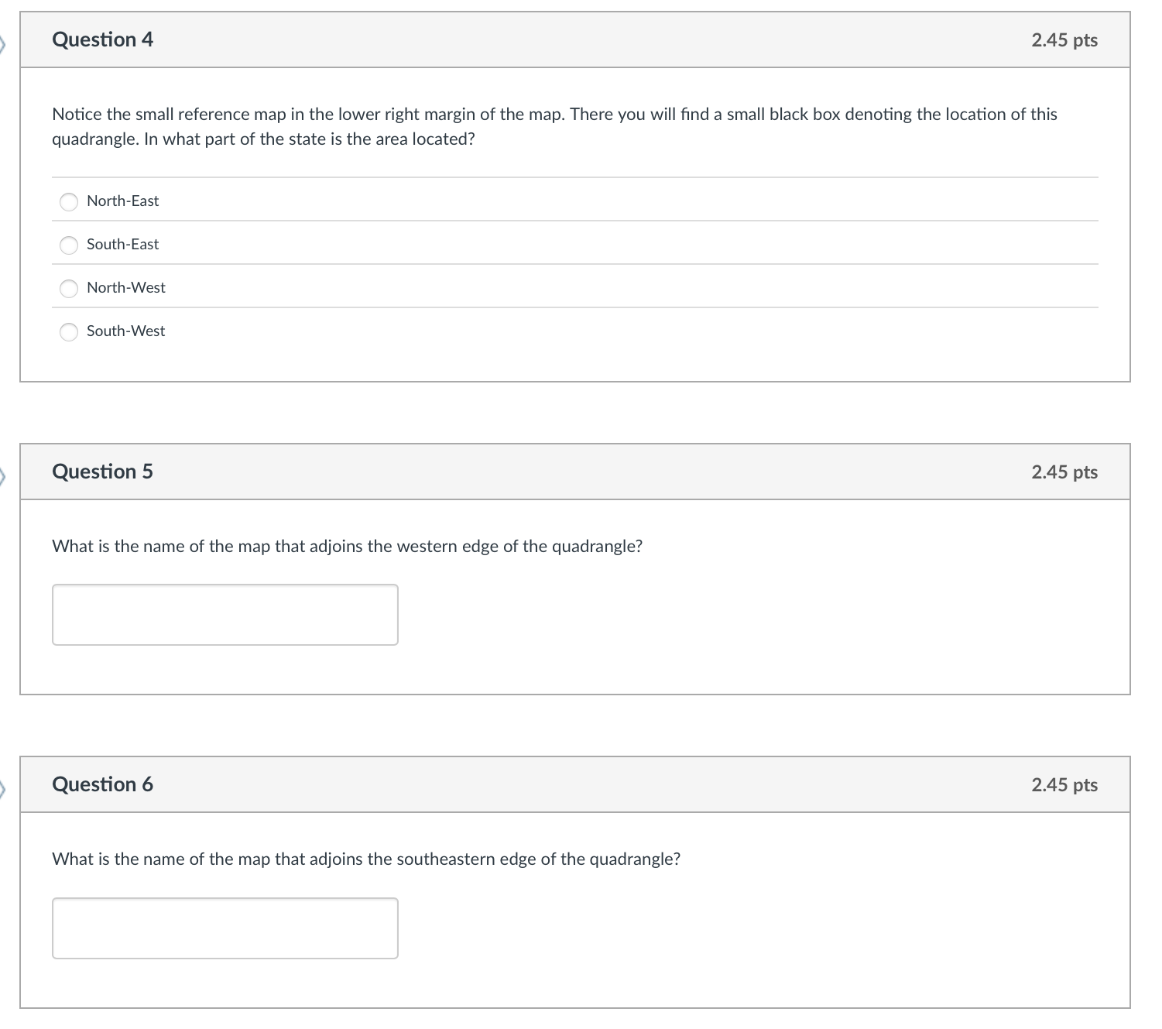Click the "Question 6" header title
The image size is (1162, 1029).
pyautogui.click(x=102, y=784)
